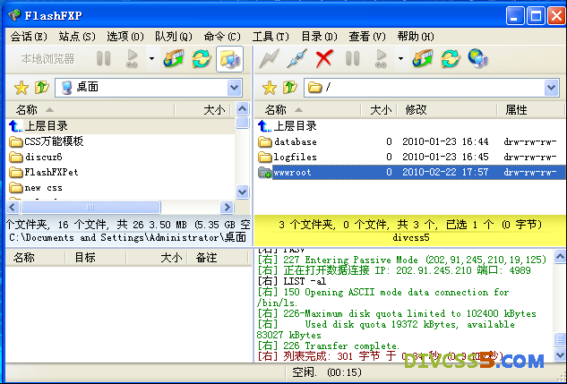Toggle the local/remote browser switch icon
This screenshot has height=384, width=567.
point(229,59)
